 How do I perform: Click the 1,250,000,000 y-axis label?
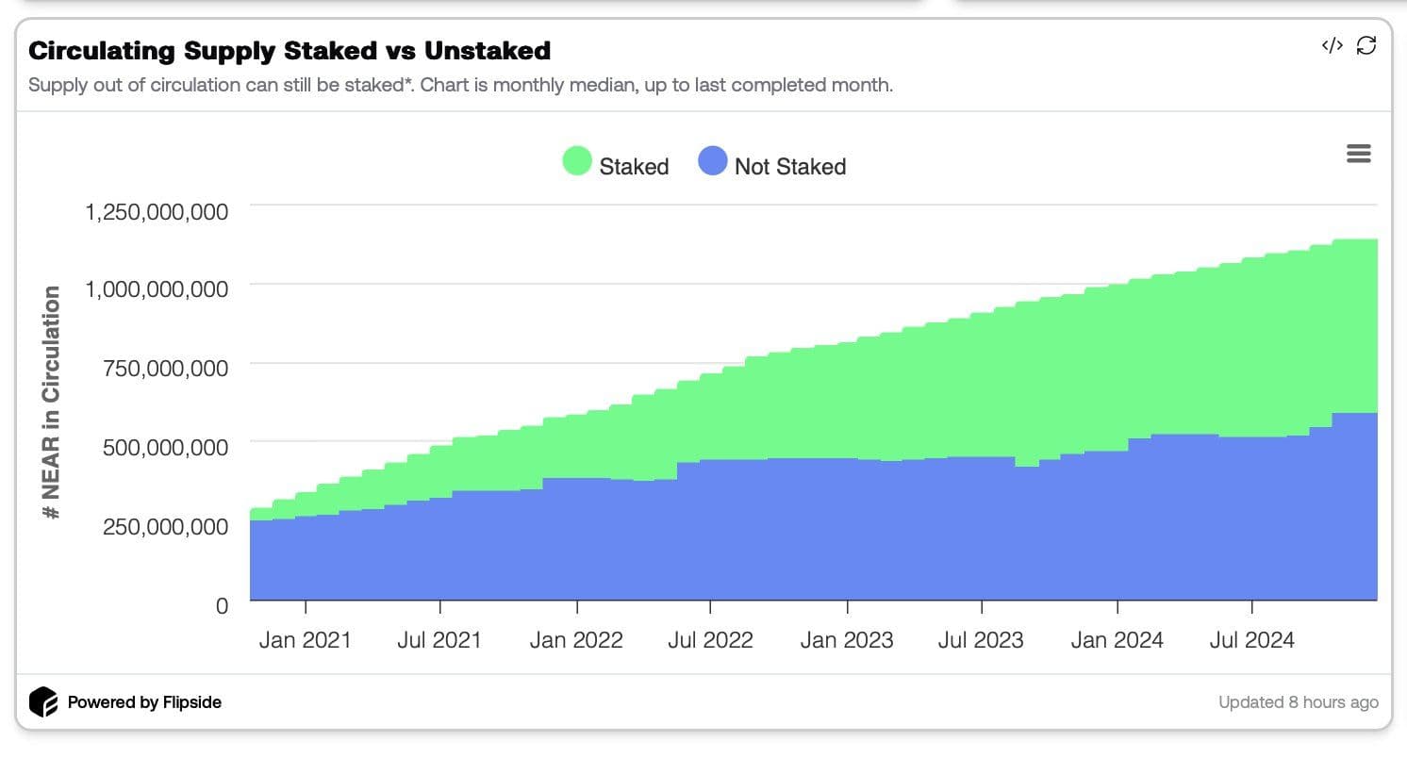click(155, 211)
